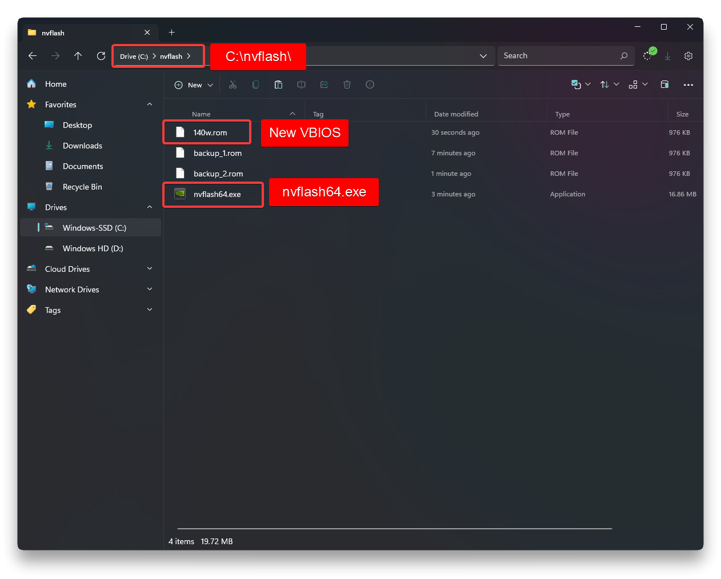Select Windows HD (D:) in sidebar
The image size is (721, 579).
(x=93, y=248)
